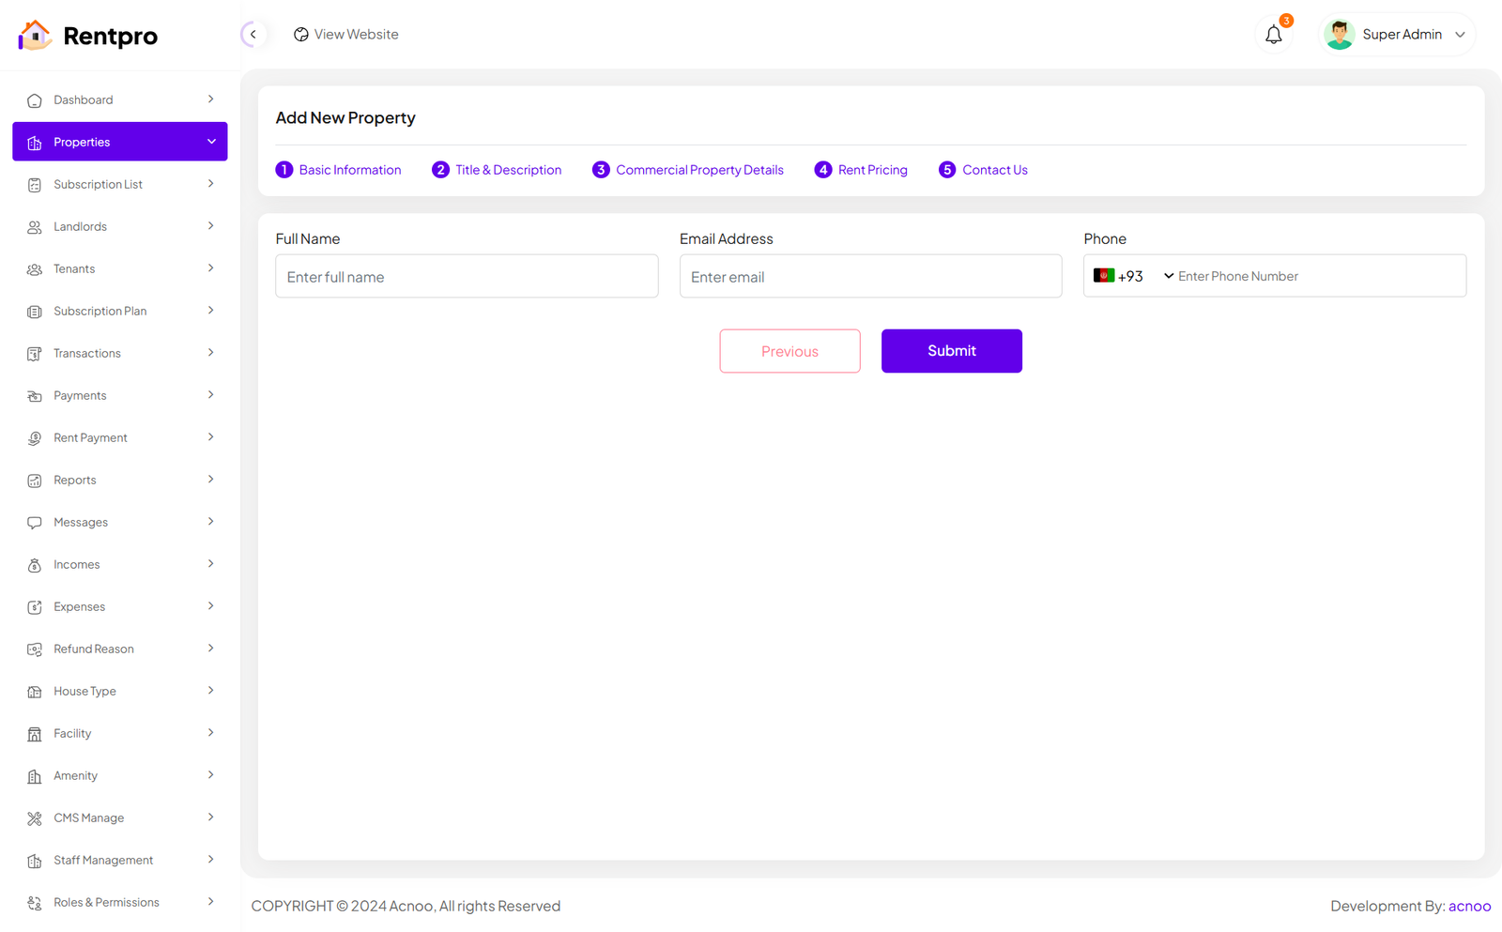Collapse sidebar with the arrow icon

click(253, 35)
